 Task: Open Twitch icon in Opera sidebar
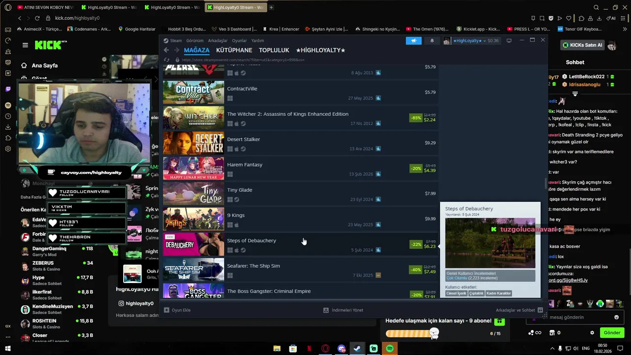[x=8, y=89]
